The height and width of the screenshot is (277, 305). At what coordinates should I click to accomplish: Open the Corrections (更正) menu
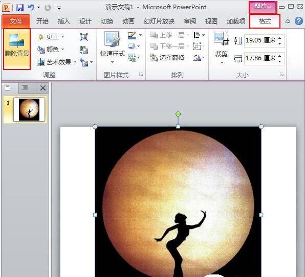(x=51, y=36)
